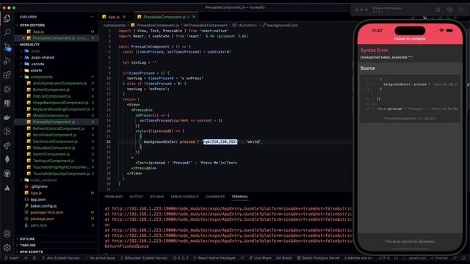Image resolution: width=470 pixels, height=264 pixels.
Task: Switch to the GitLens panel tab
Action: click(156, 197)
